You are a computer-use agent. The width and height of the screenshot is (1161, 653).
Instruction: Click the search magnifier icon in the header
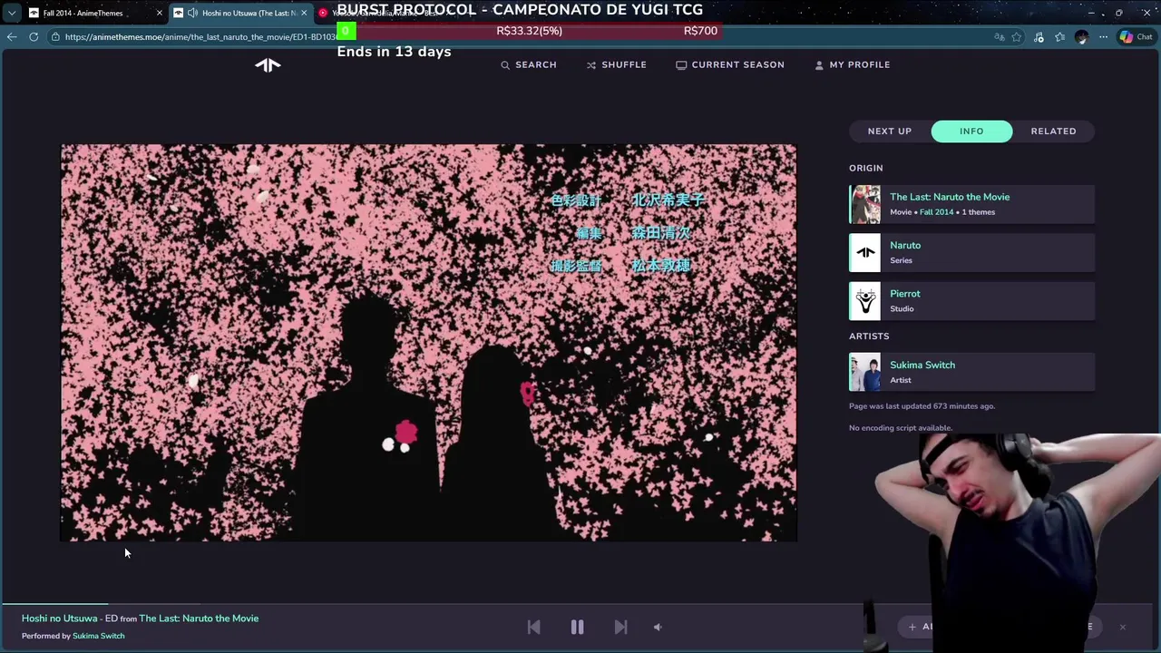point(505,65)
